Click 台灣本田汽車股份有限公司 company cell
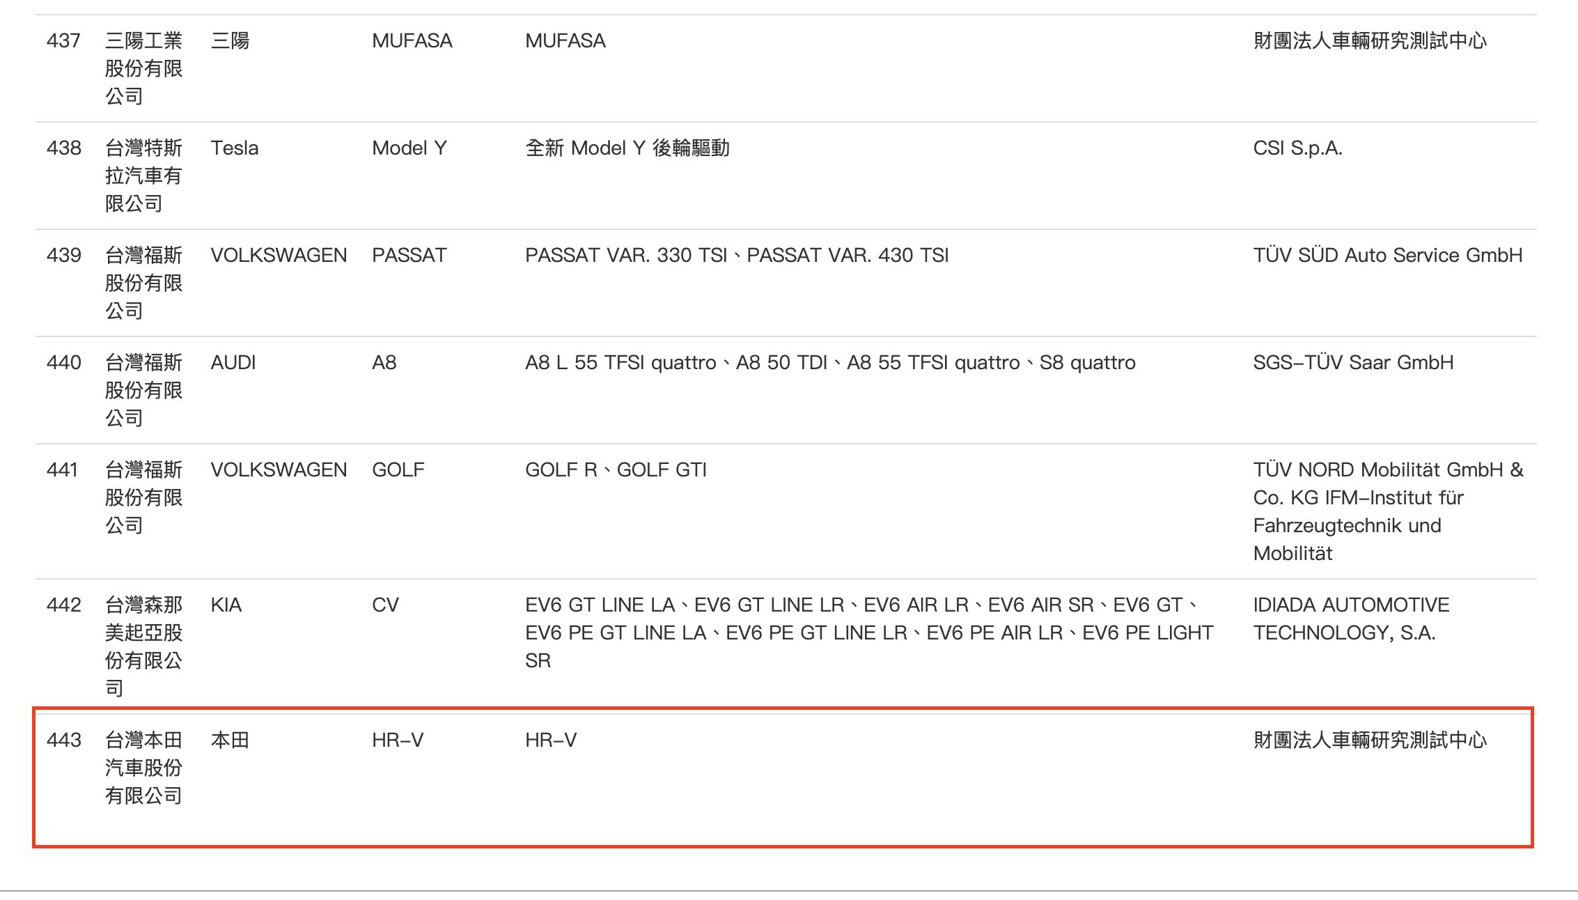This screenshot has width=1578, height=900. (143, 768)
